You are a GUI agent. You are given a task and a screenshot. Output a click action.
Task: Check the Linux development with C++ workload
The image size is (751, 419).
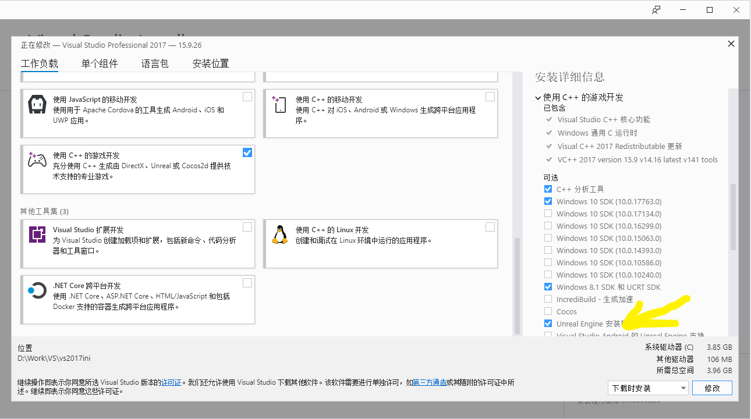pyautogui.click(x=490, y=227)
